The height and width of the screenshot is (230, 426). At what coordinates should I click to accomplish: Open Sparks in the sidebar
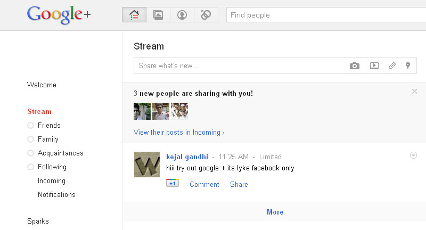click(x=38, y=221)
